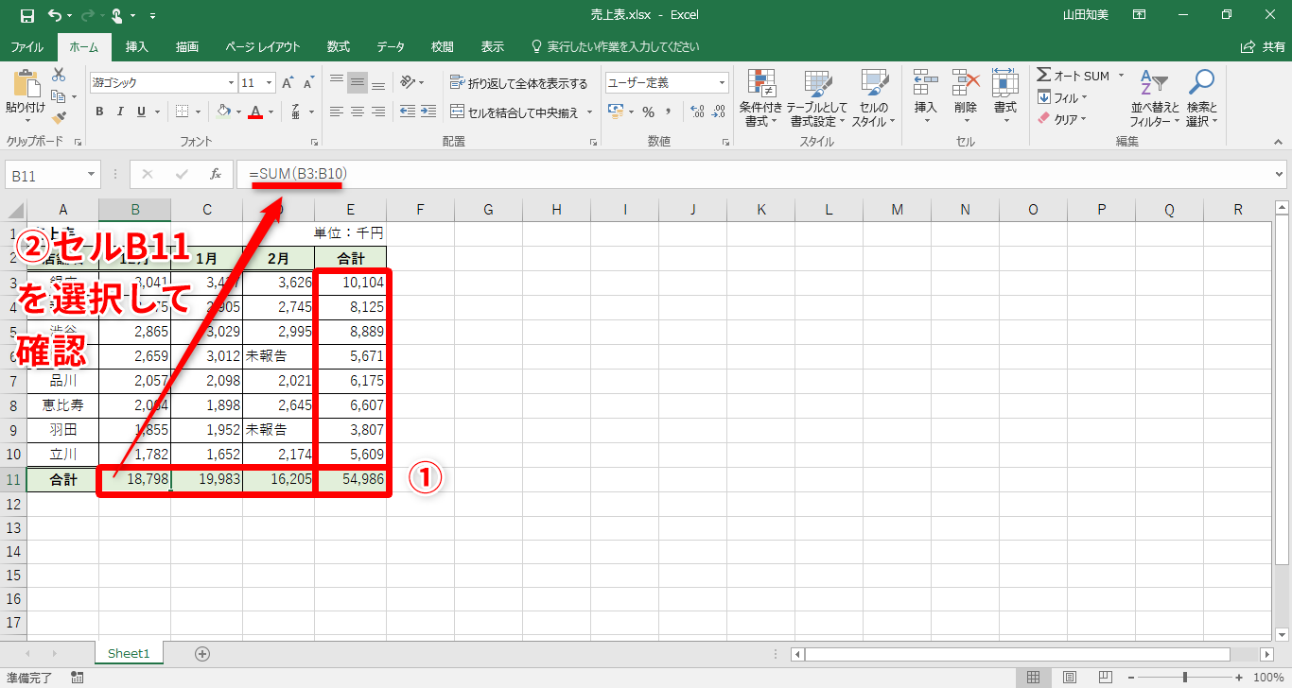Click the fill color paint bucket

[x=224, y=112]
